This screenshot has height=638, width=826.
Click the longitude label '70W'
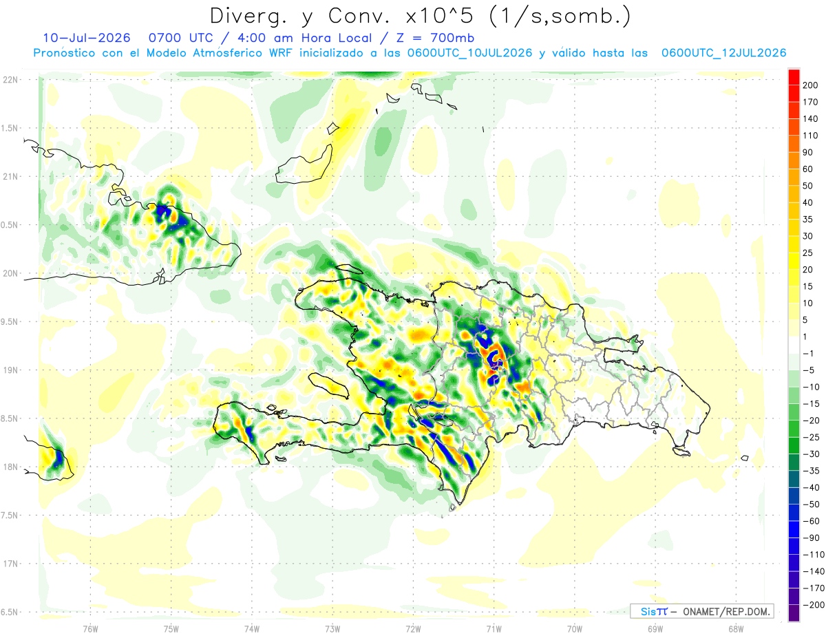pos(574,629)
